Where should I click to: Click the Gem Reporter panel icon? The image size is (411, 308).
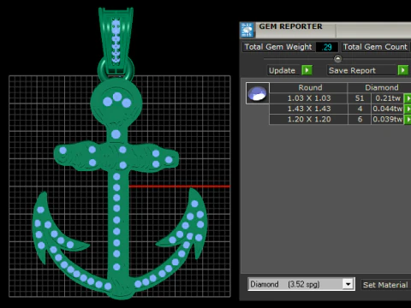tap(247, 30)
